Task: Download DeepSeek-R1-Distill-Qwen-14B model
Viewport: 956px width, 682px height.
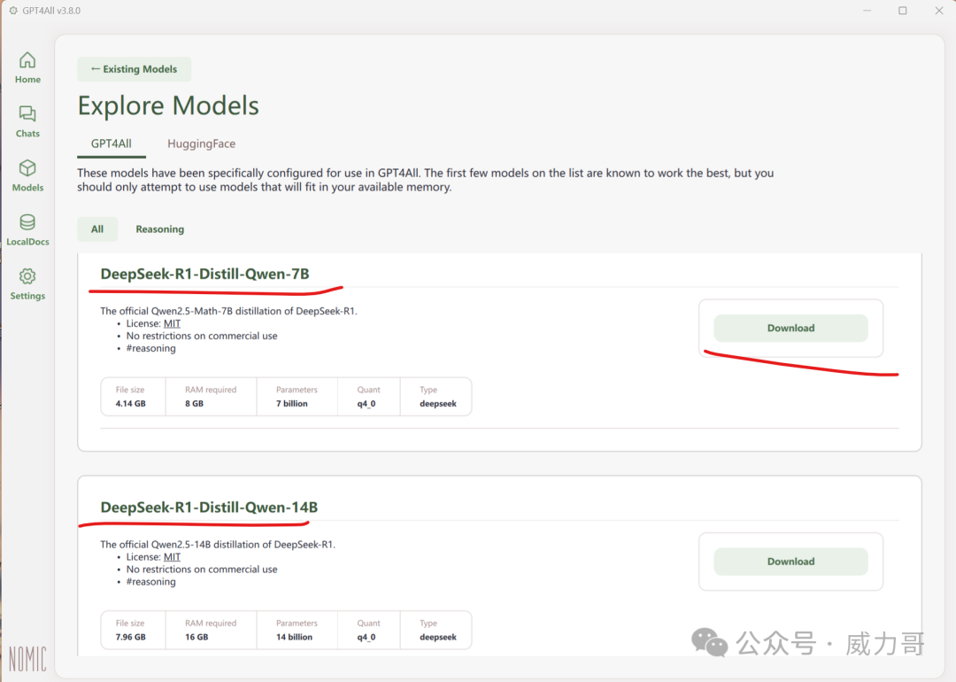Action: coord(790,562)
